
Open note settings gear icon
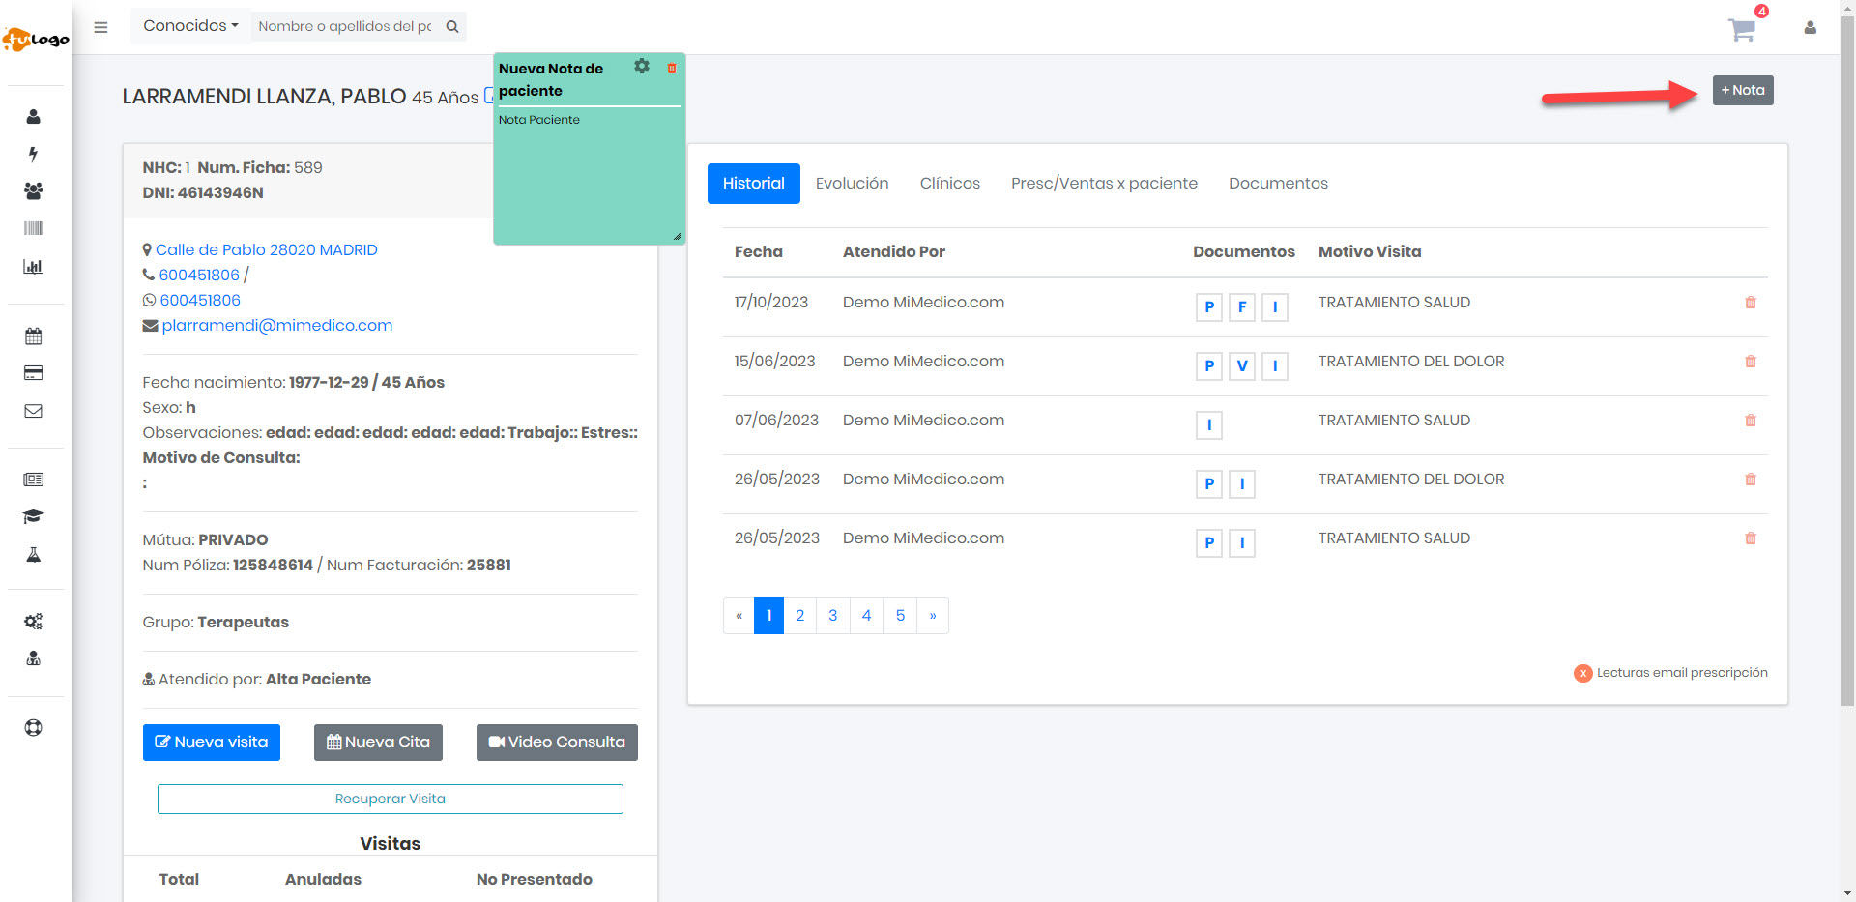(x=642, y=67)
